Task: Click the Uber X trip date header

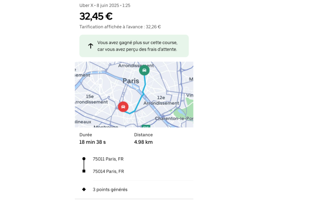Action: click(105, 5)
